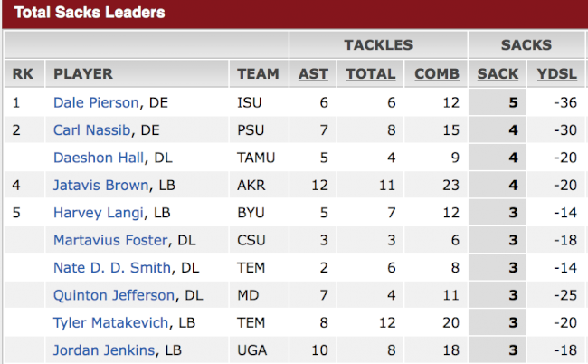Click Dale Pierson's bold sack total 5
Viewport: 588px width, 364px height.
point(514,102)
